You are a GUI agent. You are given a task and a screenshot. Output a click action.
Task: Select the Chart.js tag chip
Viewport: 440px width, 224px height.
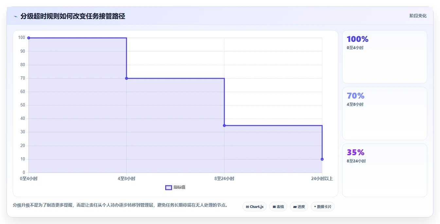255,207
